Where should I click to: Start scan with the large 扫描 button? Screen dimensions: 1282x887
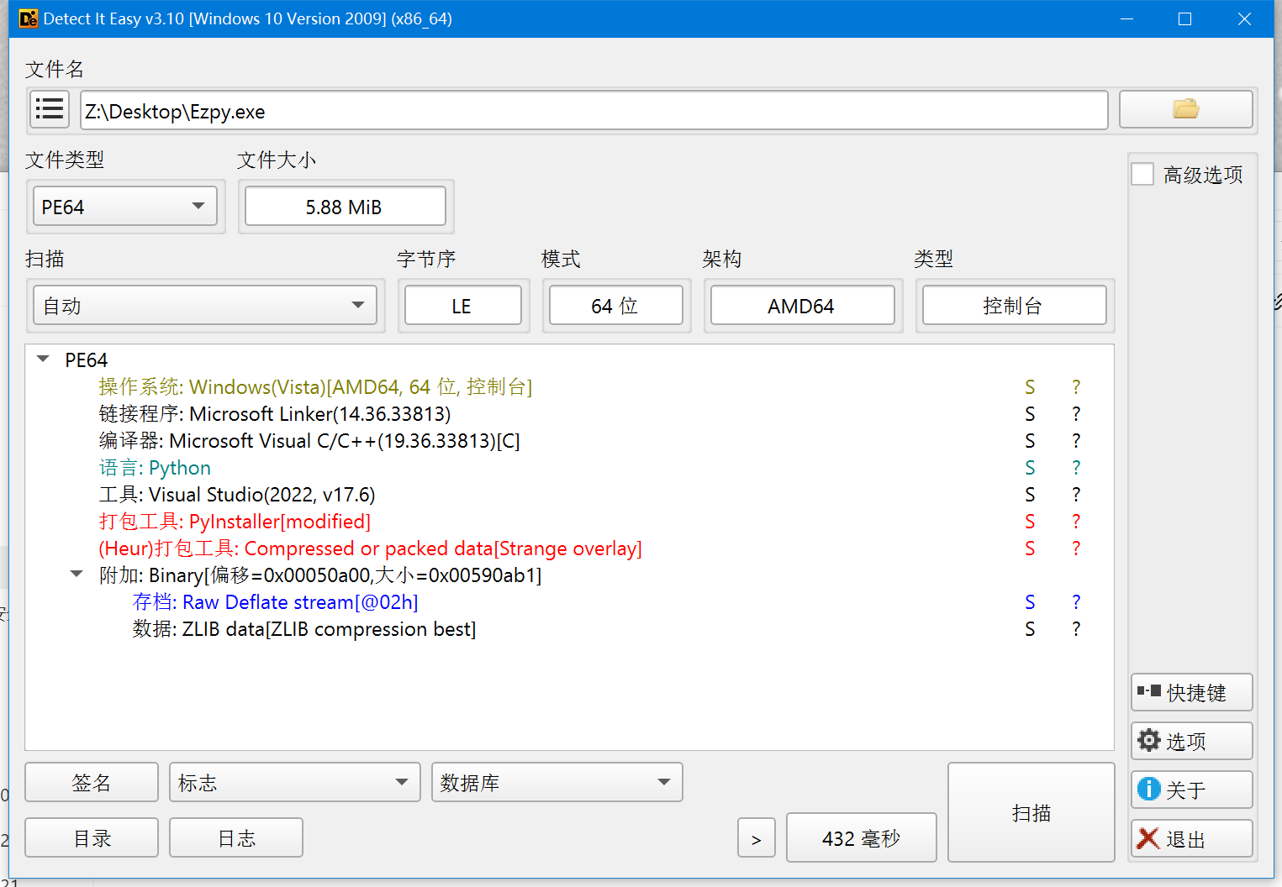(1031, 812)
